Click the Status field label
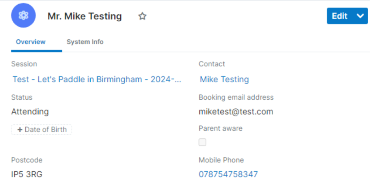The image size is (370, 185). pos(22,97)
